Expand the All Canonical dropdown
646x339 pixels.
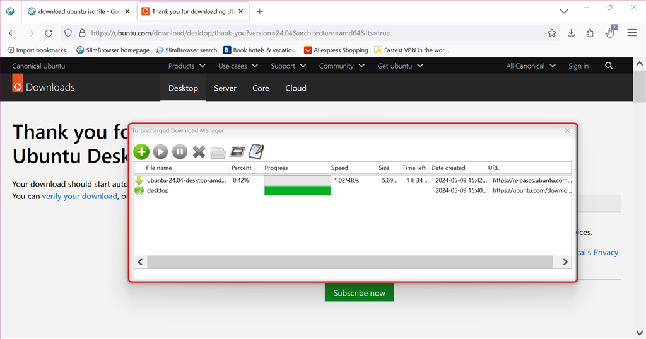531,66
